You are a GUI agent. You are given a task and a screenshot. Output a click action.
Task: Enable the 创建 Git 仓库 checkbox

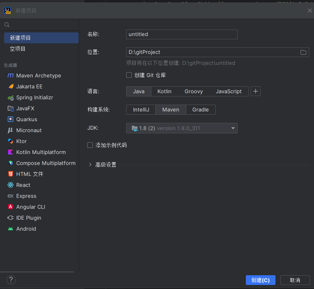coord(129,75)
